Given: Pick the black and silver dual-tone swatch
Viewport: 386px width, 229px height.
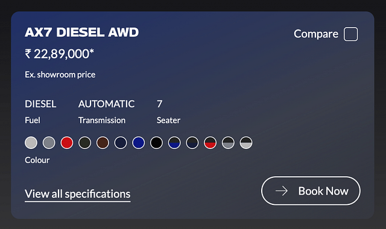Looking at the screenshot, I should (x=246, y=142).
